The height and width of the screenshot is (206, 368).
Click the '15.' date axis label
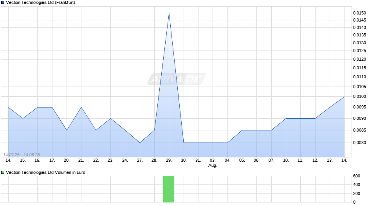click(x=23, y=160)
